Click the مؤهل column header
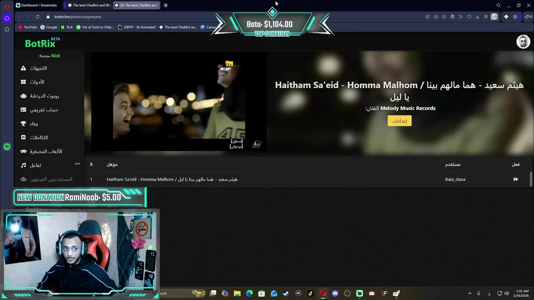The height and width of the screenshot is (300, 534). (112, 164)
